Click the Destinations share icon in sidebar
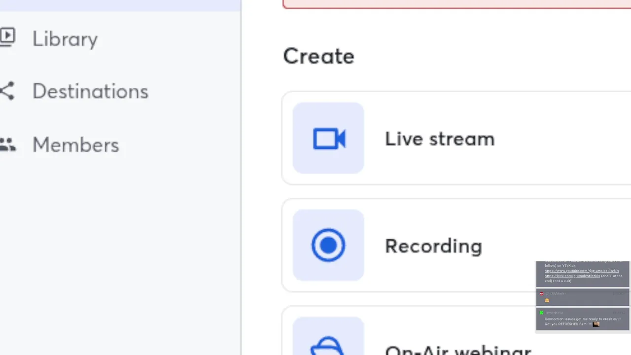The image size is (631, 355). coord(7,91)
